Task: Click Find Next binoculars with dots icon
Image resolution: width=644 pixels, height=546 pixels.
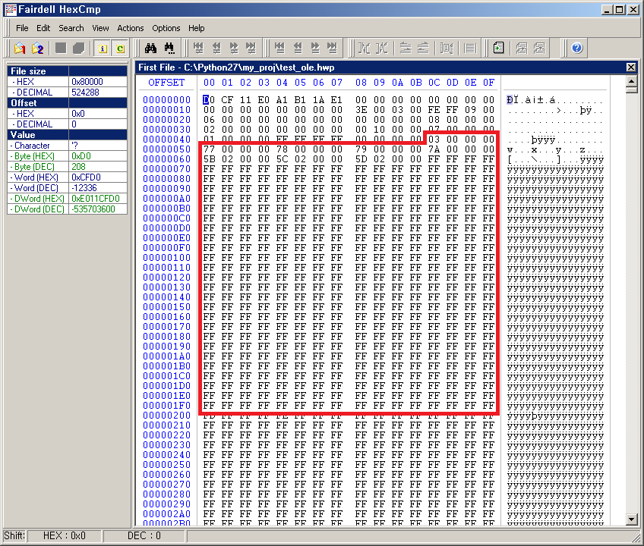Action: 169,49
